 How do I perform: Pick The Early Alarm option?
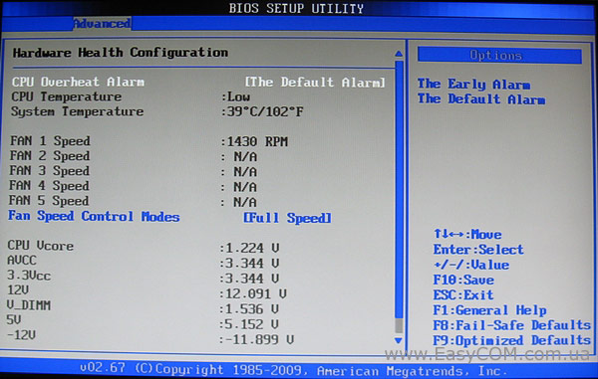pyautogui.click(x=473, y=85)
